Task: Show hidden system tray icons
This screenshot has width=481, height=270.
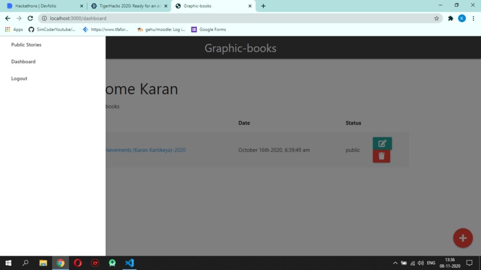Action: coord(395,263)
